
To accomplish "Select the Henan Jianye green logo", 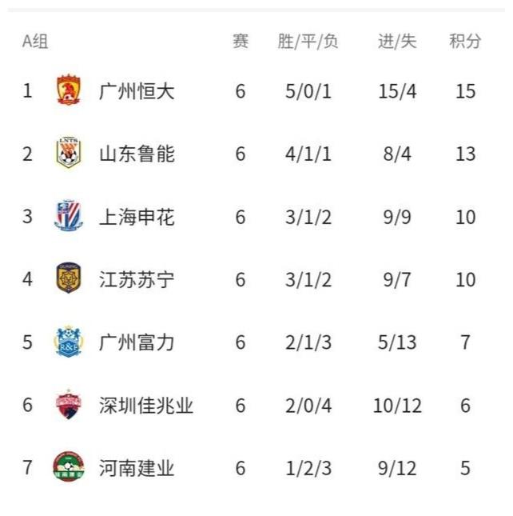I will 69,466.
